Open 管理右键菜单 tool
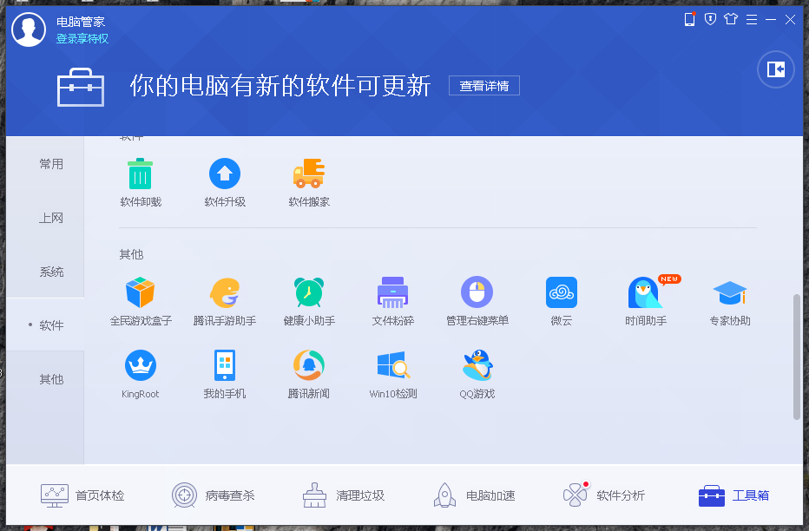Viewport: 809px width, 531px height. pos(477,302)
